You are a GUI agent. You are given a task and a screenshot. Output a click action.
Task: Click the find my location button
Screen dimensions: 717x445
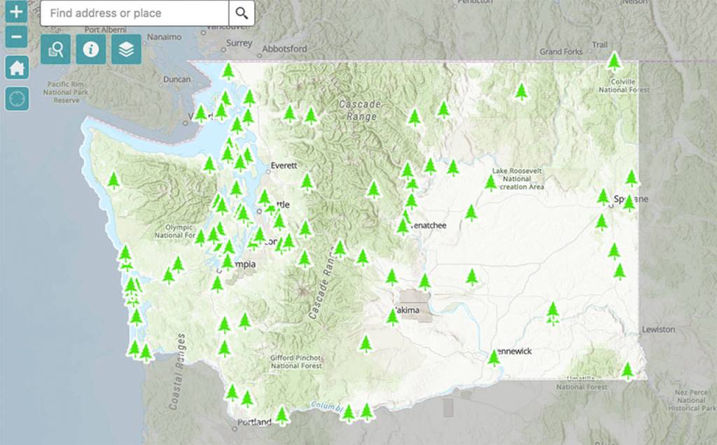17,99
